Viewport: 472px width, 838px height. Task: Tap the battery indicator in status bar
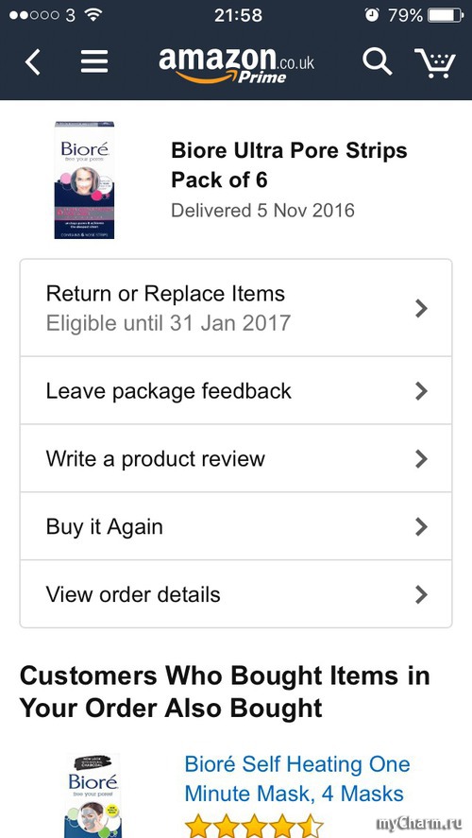click(446, 15)
